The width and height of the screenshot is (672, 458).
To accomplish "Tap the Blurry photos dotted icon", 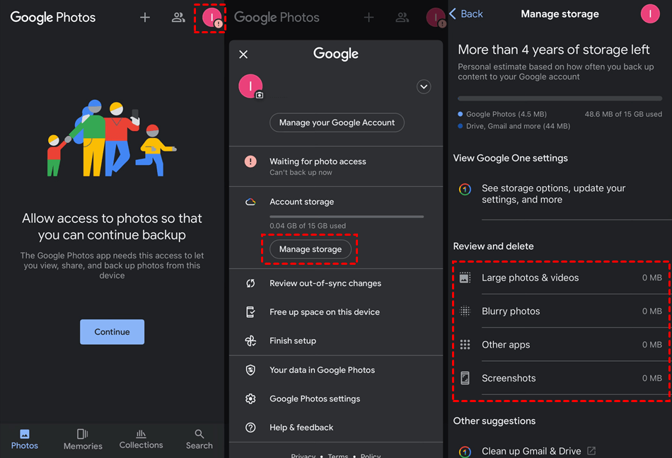I will pyautogui.click(x=465, y=311).
